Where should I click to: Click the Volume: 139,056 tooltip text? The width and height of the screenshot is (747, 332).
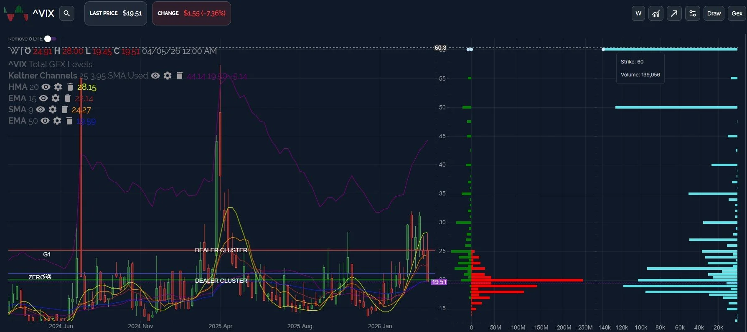(x=640, y=75)
